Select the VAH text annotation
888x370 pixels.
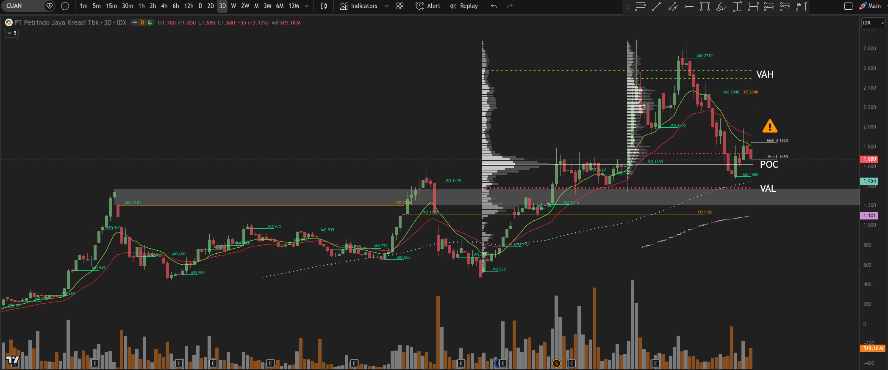(x=765, y=74)
